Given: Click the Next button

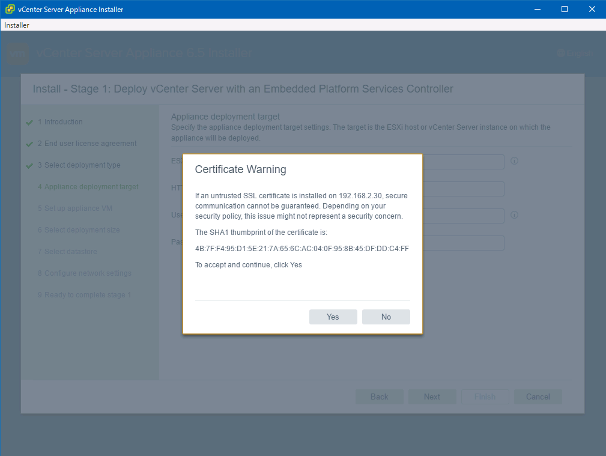Looking at the screenshot, I should coord(432,397).
